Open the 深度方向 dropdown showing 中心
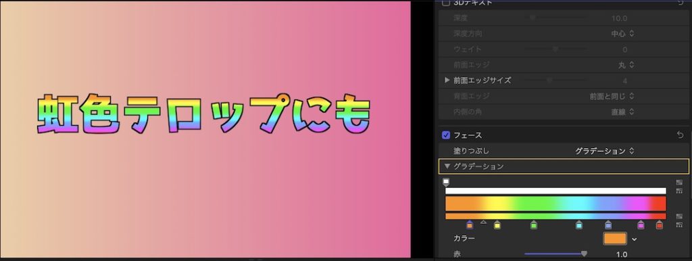The width and height of the screenshot is (692, 261). pos(622,34)
